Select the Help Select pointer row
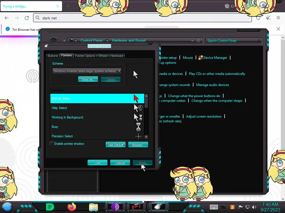Image resolution: width=285 pixels, height=213 pixels. point(97,108)
